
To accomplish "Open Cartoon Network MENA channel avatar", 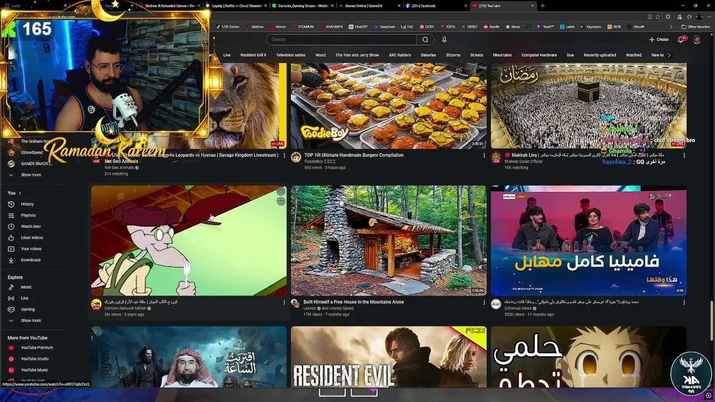I will 96,304.
